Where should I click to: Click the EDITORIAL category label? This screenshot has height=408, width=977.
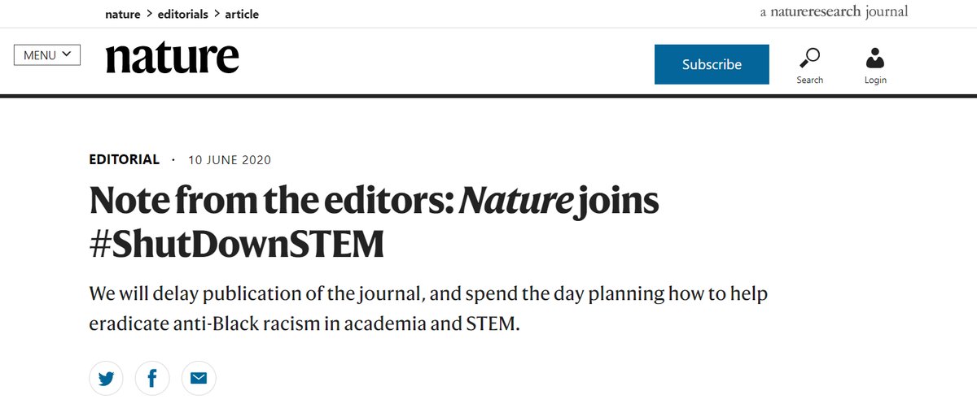tap(124, 160)
